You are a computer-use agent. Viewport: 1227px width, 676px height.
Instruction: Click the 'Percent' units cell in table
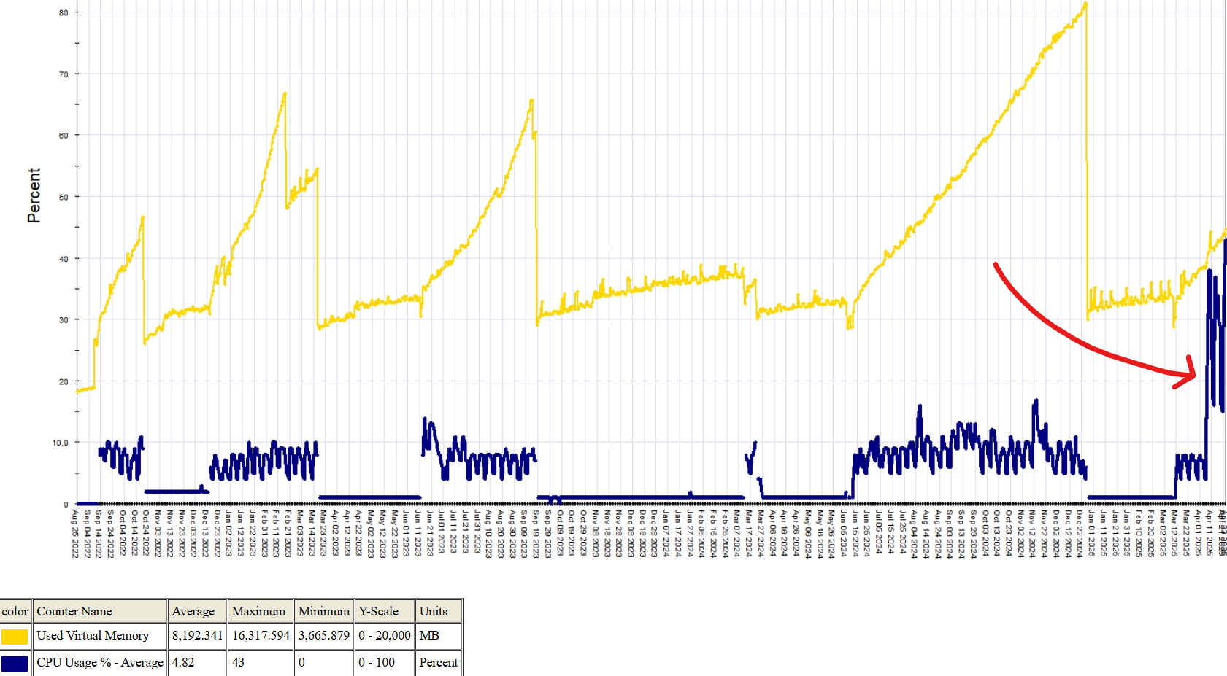439,662
